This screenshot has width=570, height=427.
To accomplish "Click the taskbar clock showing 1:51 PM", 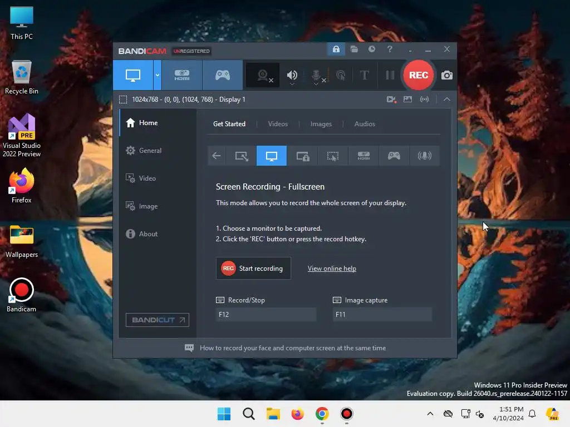I will coord(508,414).
